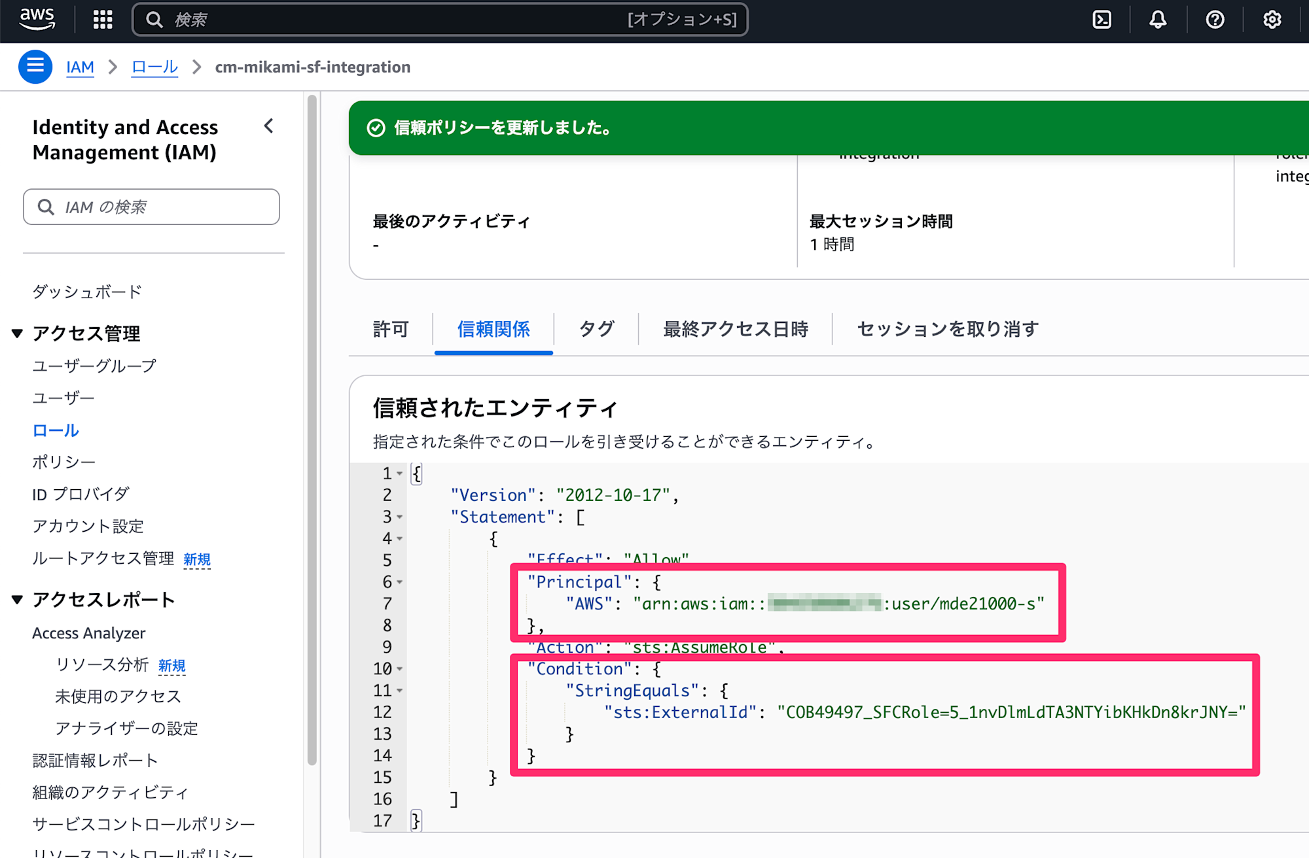Open リソース分析 in the sidebar
This screenshot has height=858, width=1309.
[101, 664]
